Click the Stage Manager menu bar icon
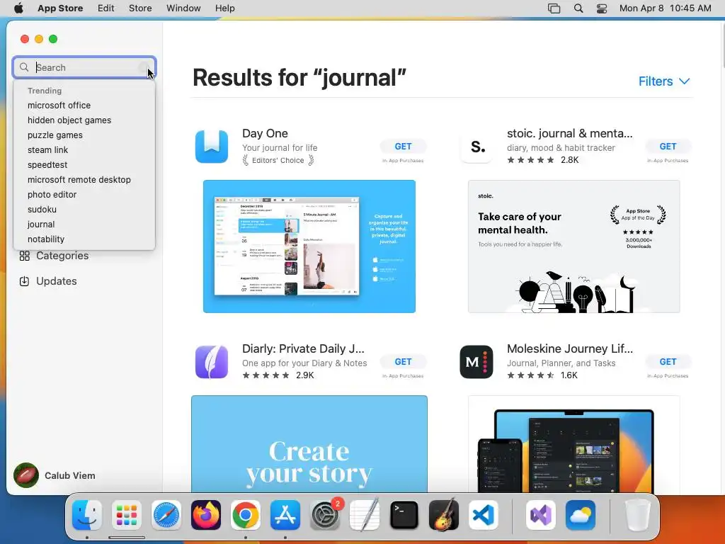The width and height of the screenshot is (725, 544). pyautogui.click(x=554, y=8)
